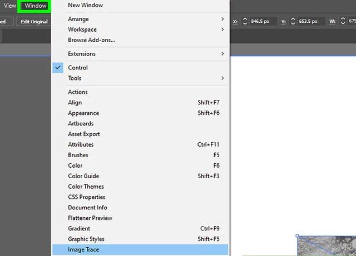
Task: Expand the Arrange submenu
Action: click(x=140, y=19)
